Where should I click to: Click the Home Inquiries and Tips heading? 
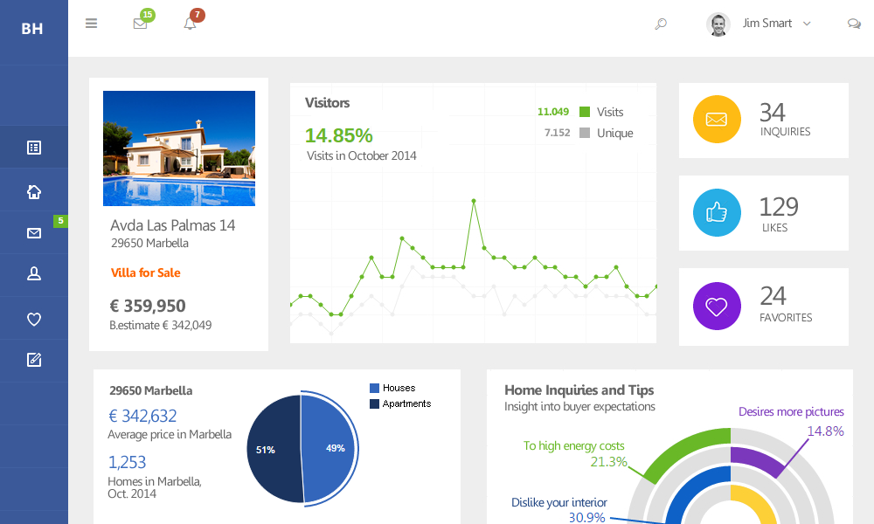point(579,390)
